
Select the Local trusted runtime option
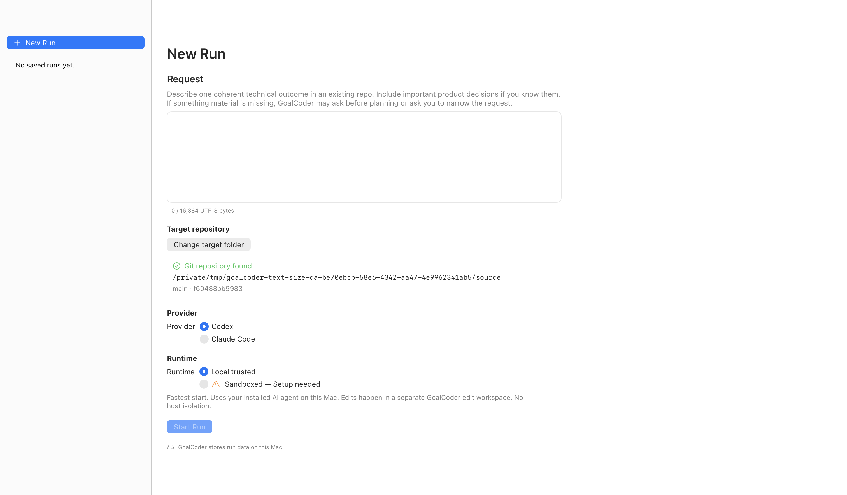pos(204,372)
